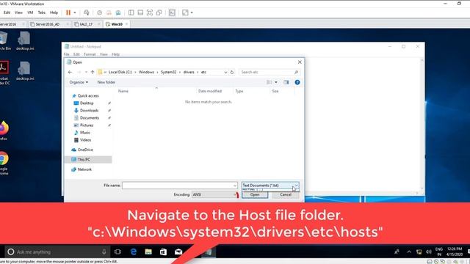Toggle the VMware library sidebar view icon
Screen dimensions: 470x264
pyautogui.click(x=131, y=12)
